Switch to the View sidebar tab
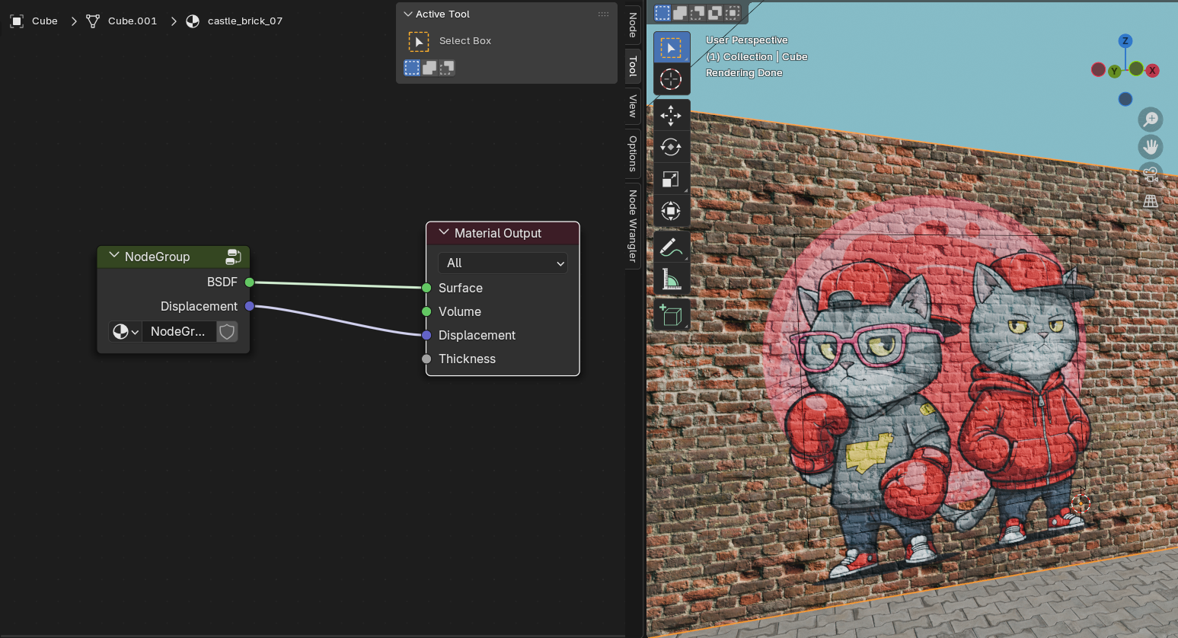1178x638 pixels. point(633,106)
